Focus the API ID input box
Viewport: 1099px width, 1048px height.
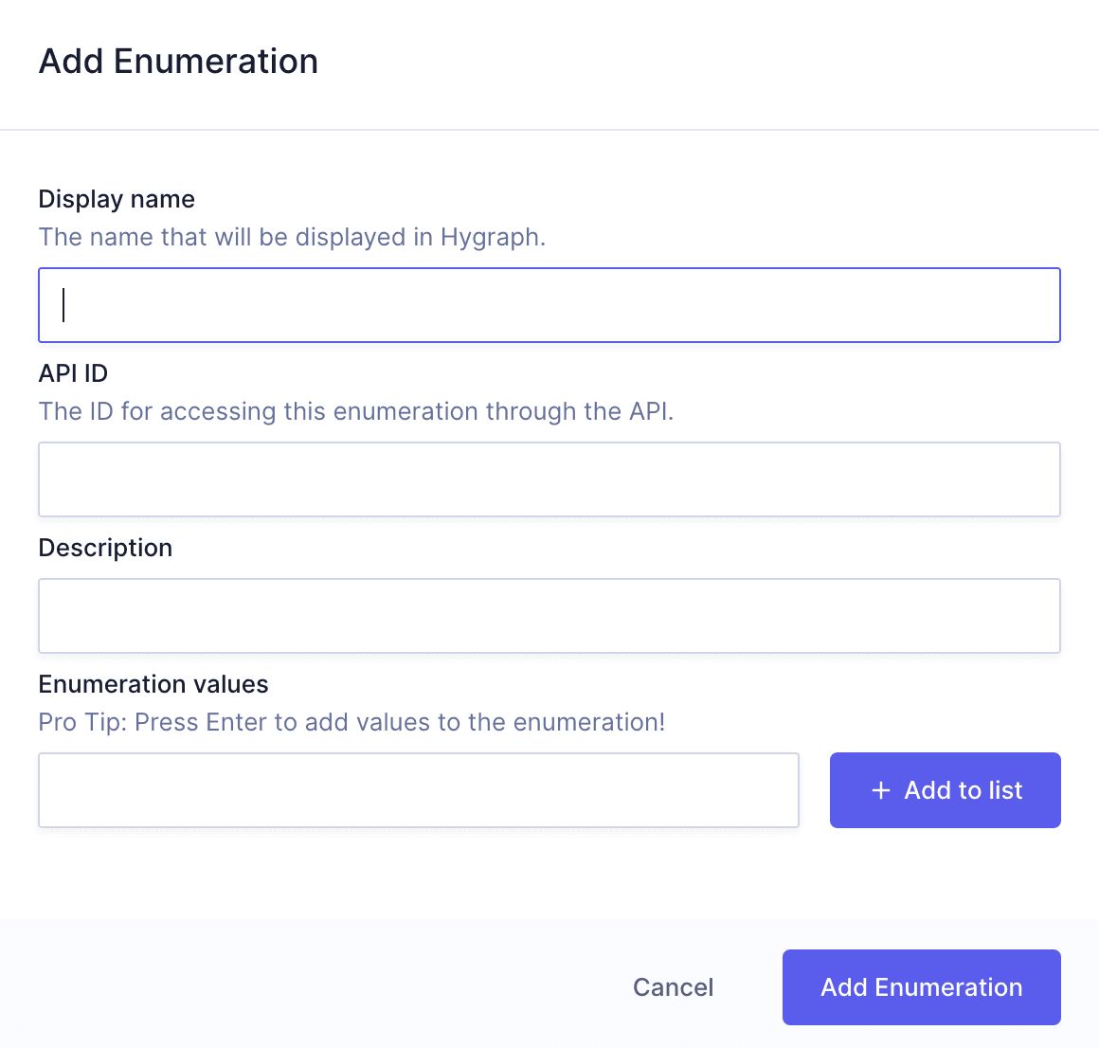tap(549, 479)
